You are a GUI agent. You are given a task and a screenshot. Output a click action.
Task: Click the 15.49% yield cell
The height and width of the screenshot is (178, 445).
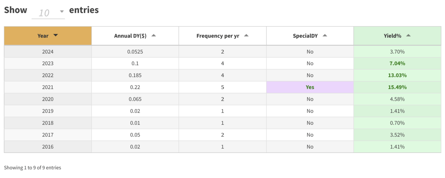tap(397, 87)
